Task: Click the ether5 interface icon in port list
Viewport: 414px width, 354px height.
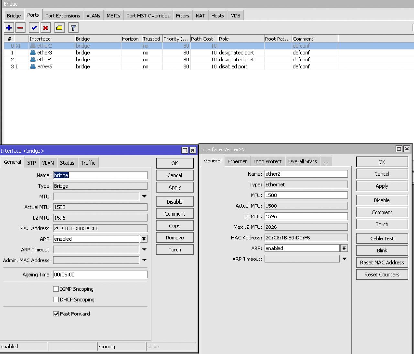Action: 33,66
